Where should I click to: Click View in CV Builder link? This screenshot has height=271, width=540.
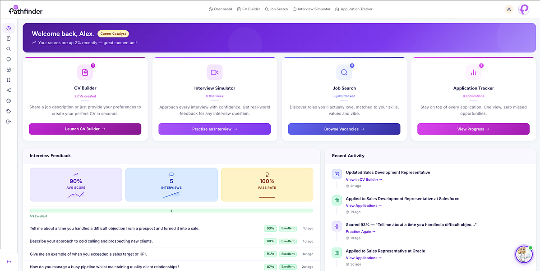tap(364, 179)
